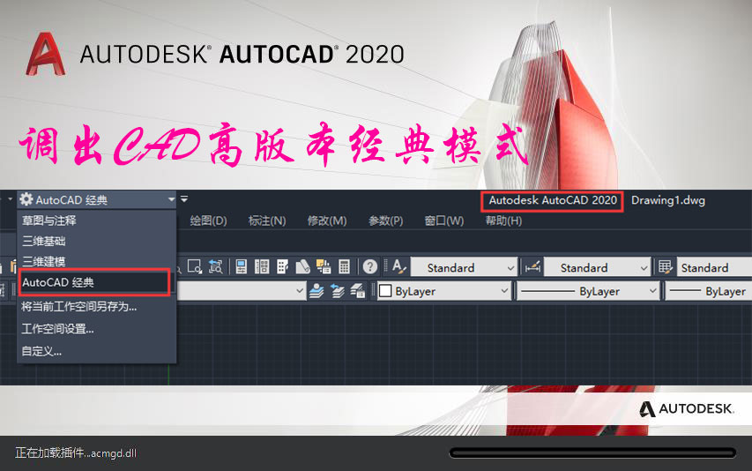
Task: Open the table style Standard dropdown
Action: point(715,267)
